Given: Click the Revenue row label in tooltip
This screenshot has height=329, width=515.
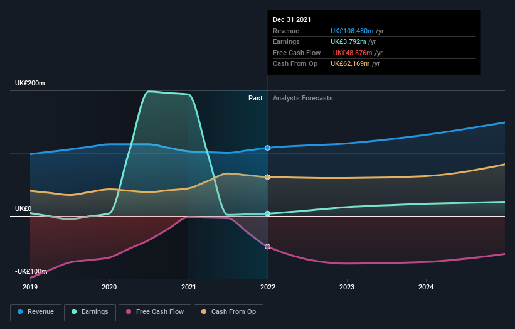Looking at the screenshot, I should pyautogui.click(x=286, y=31).
